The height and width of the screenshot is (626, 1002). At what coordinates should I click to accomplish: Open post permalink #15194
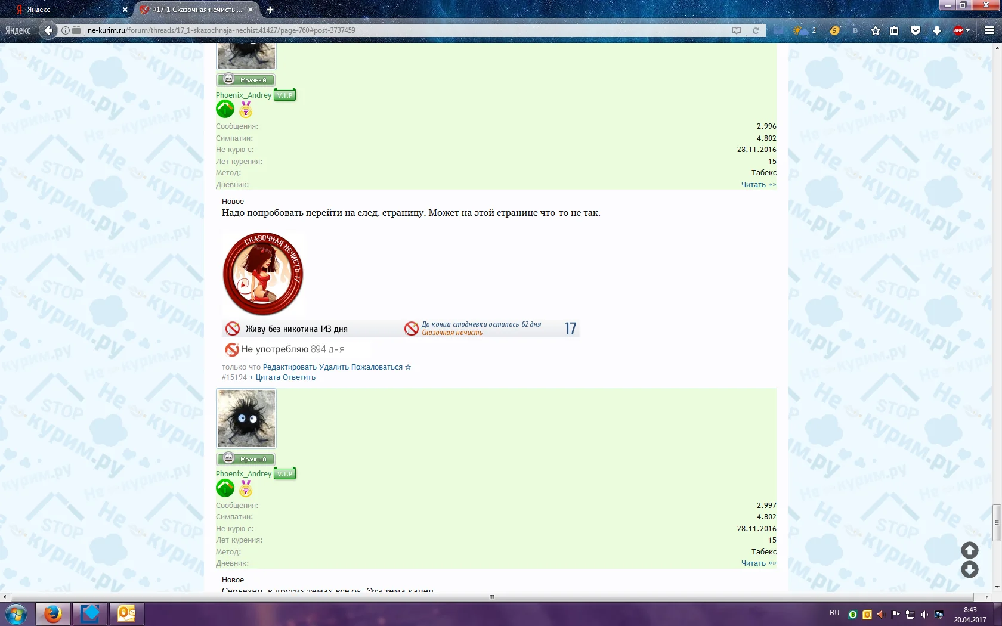(x=234, y=377)
